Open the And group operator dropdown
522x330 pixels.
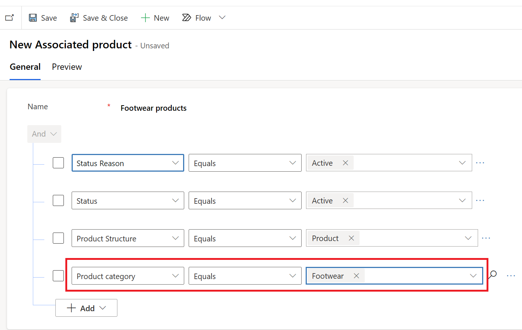pos(44,134)
